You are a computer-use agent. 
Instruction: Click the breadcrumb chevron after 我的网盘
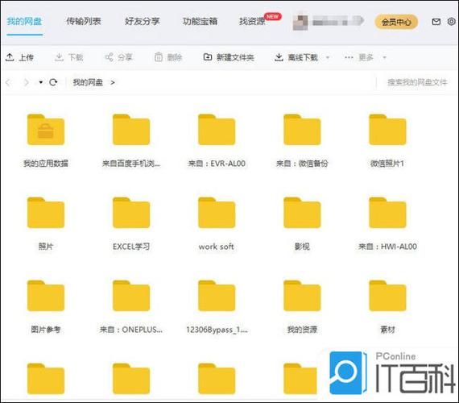(113, 83)
